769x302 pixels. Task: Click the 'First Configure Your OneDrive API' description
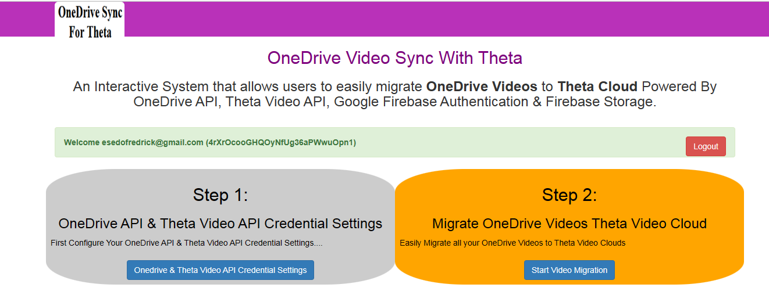tap(187, 243)
